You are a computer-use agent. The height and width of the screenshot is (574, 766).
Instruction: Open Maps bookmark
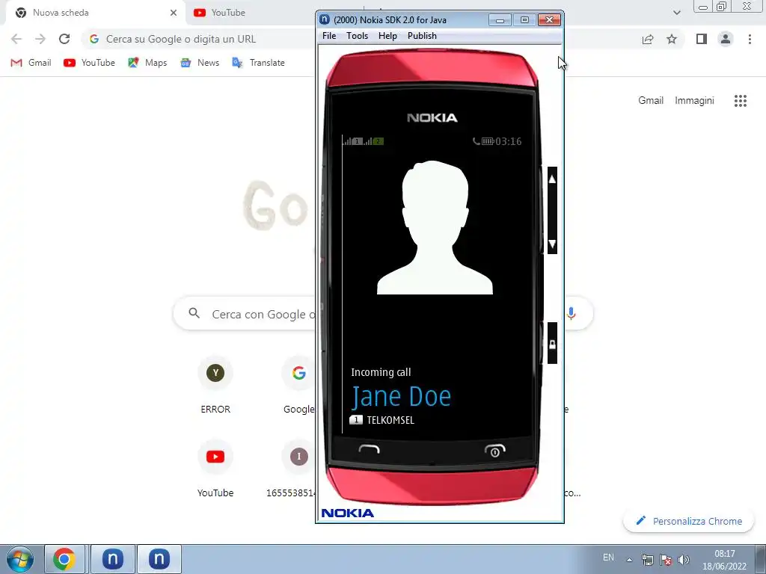point(147,63)
